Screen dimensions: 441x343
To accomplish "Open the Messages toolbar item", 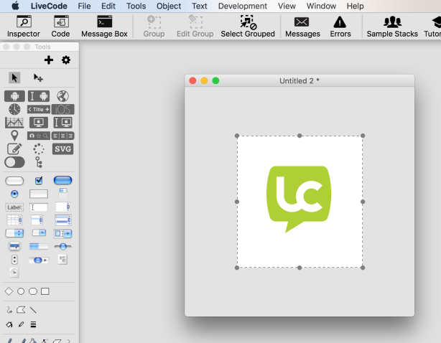I will (302, 26).
